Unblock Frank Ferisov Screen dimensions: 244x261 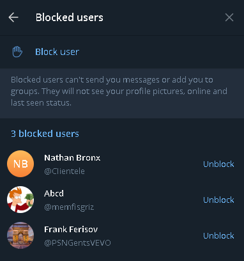(218, 235)
